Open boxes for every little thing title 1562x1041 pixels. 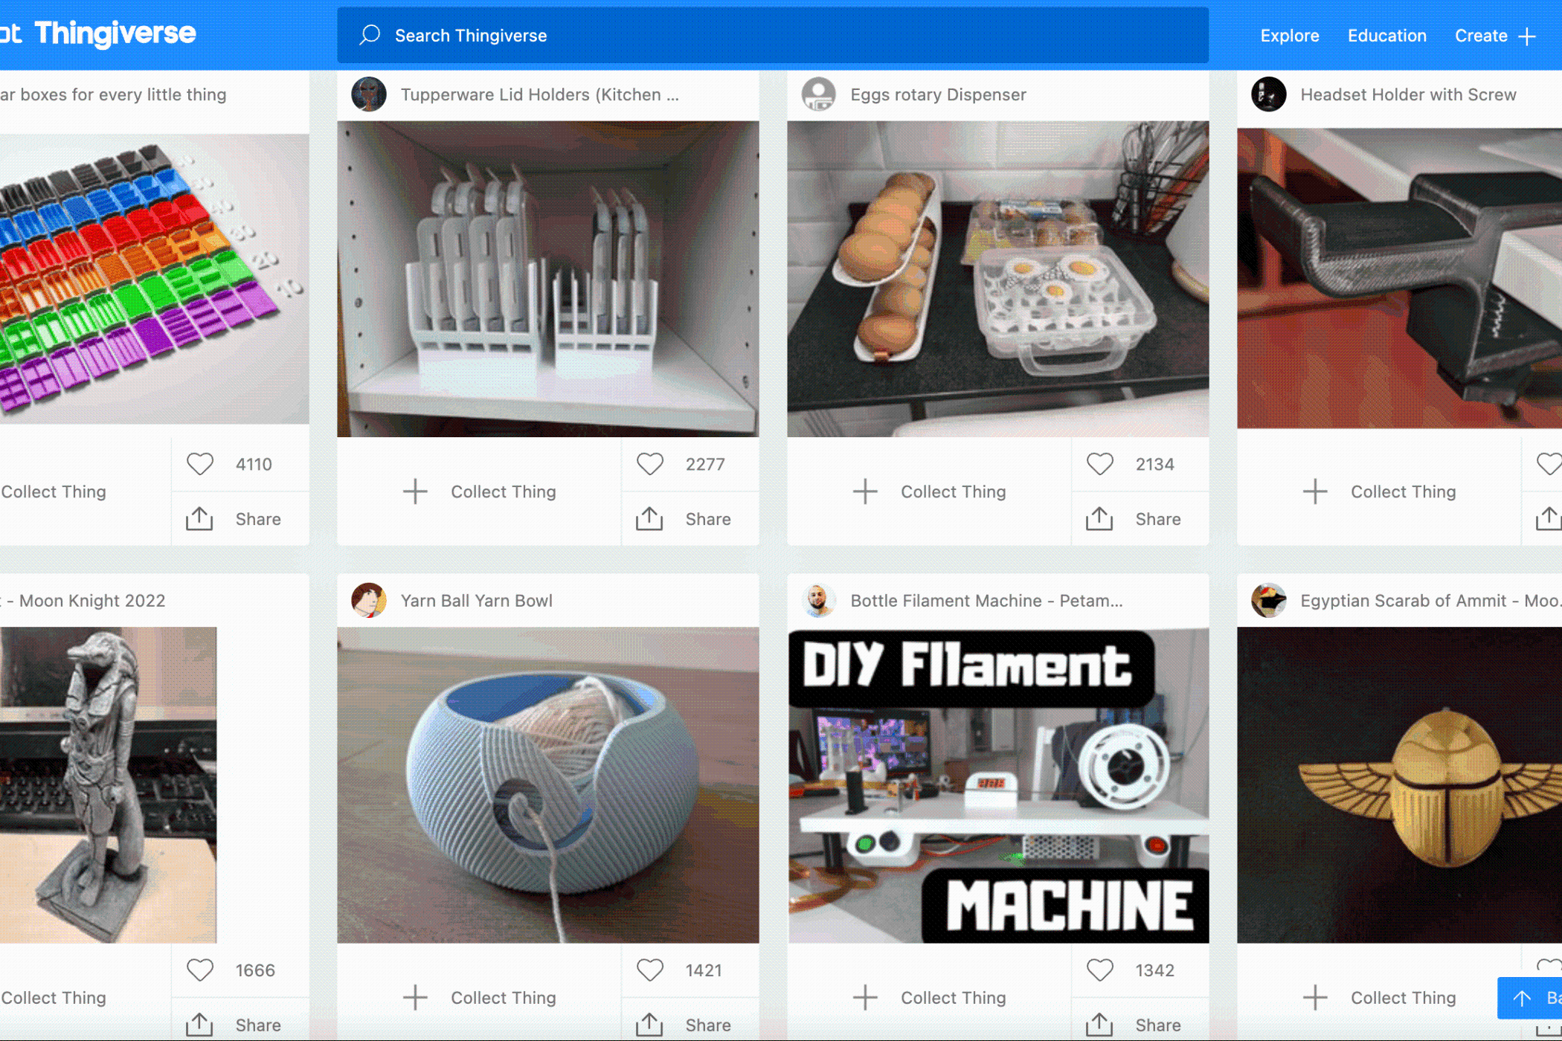[x=113, y=94]
